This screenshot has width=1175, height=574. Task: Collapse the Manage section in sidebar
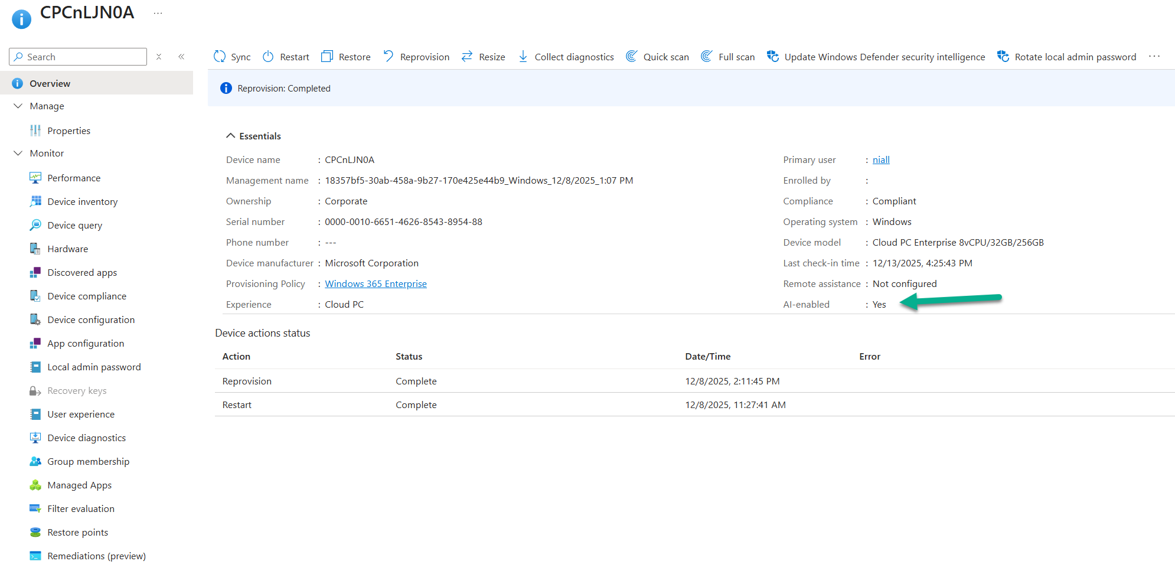(18, 106)
